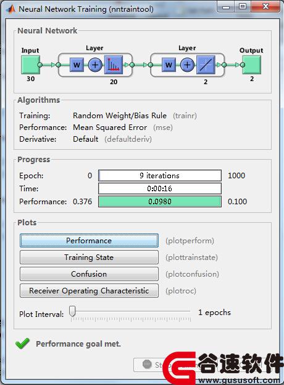The width and height of the screenshot is (284, 385).
Task: Click the Epoch progress bar showing 9 iterations
Action: (160, 176)
